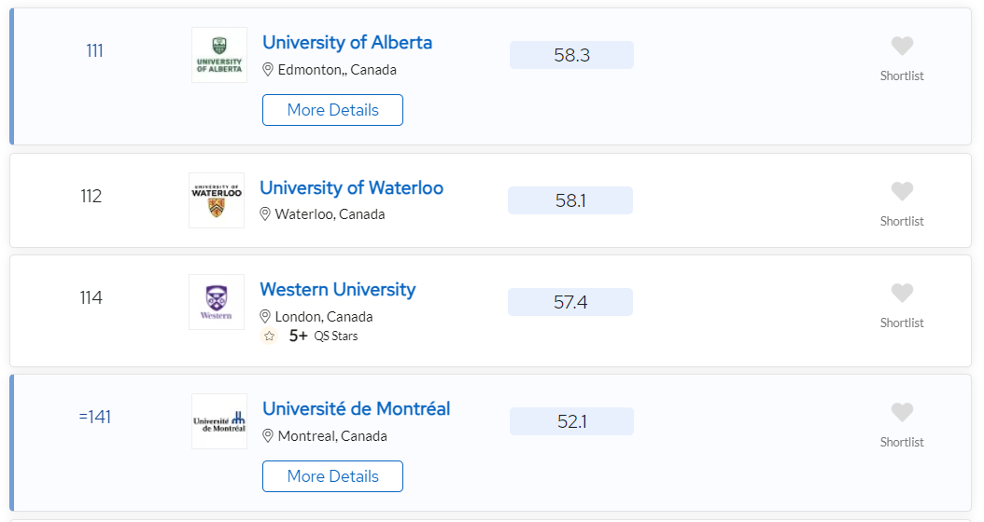
Task: Click the QS Stars star icon
Action: 269,336
